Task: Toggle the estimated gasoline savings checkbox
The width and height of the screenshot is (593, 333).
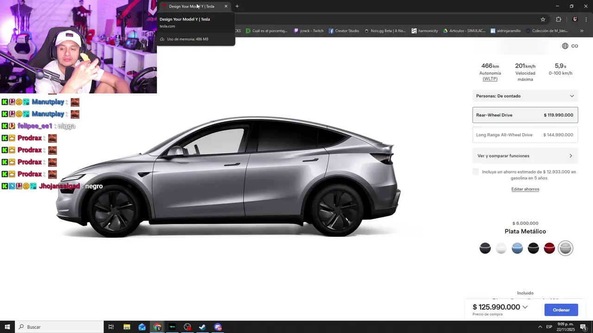Action: point(476,172)
